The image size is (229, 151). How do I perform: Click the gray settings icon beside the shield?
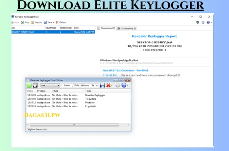[203, 22]
